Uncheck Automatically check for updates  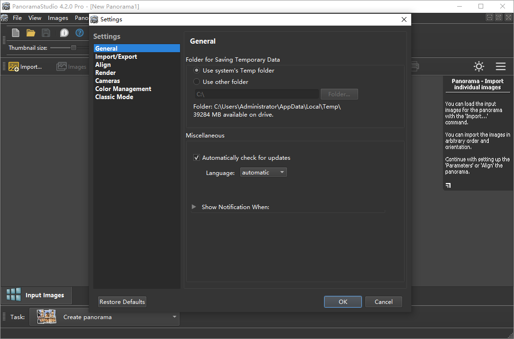coord(196,157)
